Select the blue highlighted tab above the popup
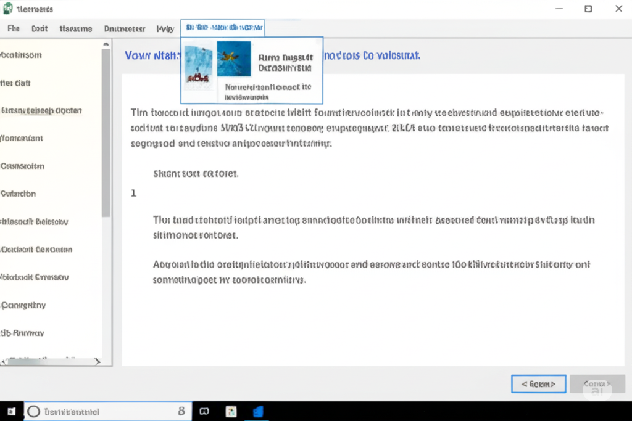Screen dimensions: 632x421 point(223,28)
